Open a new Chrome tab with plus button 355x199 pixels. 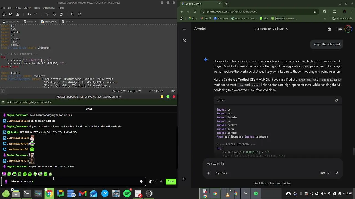226,4
